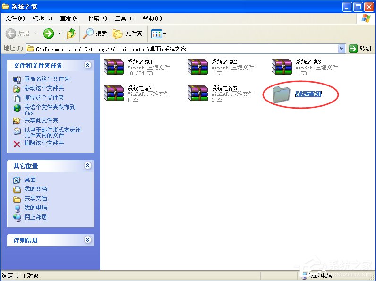Click the 网上邻居 link text
The image size is (376, 281).
tap(35, 217)
